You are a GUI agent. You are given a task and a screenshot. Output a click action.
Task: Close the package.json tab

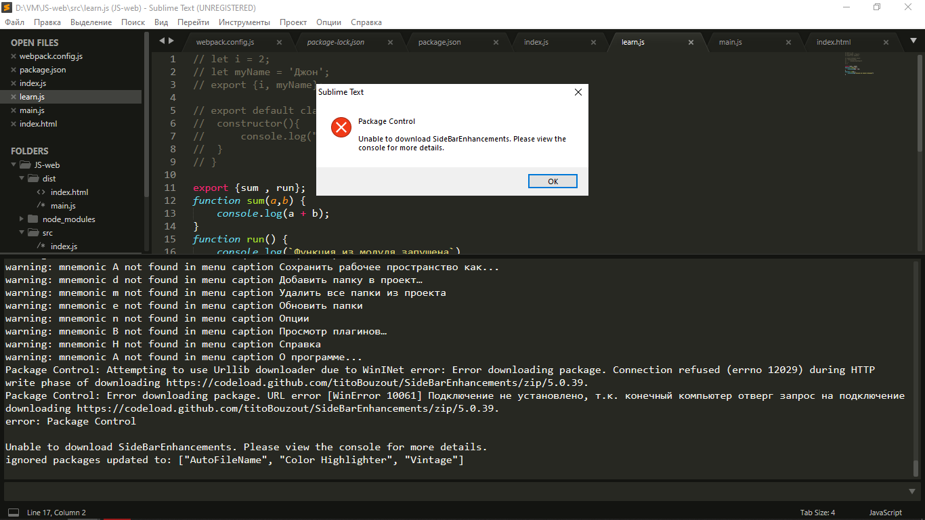click(x=496, y=42)
